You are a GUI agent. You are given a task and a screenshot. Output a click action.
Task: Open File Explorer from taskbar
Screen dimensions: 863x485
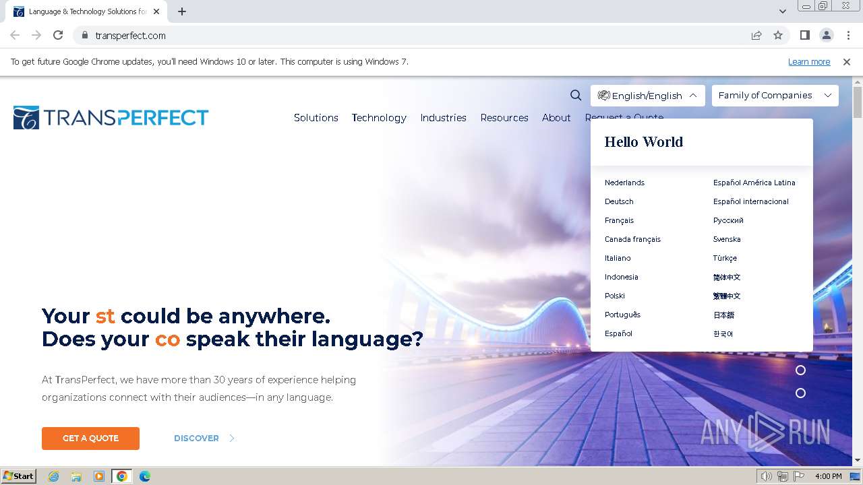pyautogui.click(x=76, y=476)
